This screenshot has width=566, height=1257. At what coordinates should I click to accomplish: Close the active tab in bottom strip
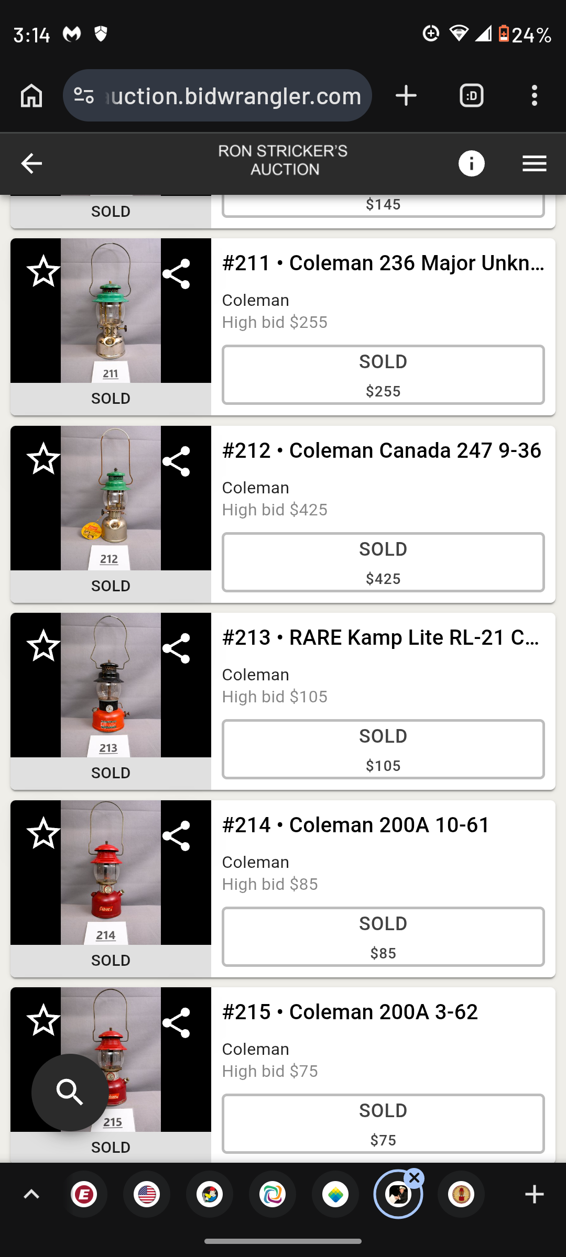coord(414,1178)
